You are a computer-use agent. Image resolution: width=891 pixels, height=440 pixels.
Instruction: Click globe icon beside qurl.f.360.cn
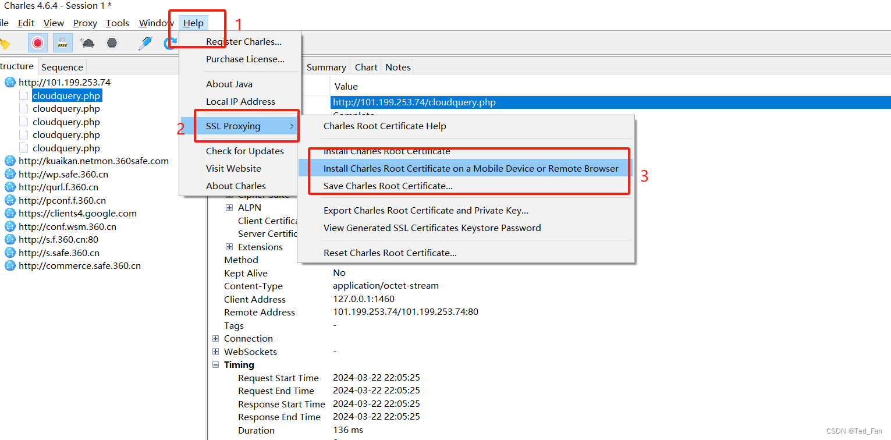click(10, 187)
